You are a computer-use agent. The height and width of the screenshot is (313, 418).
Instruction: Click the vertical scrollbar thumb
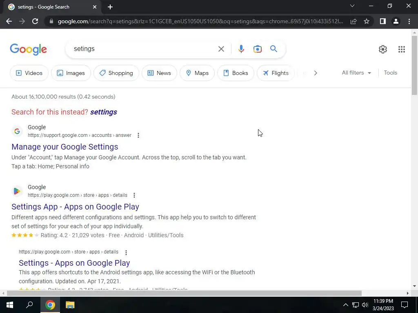click(414, 65)
